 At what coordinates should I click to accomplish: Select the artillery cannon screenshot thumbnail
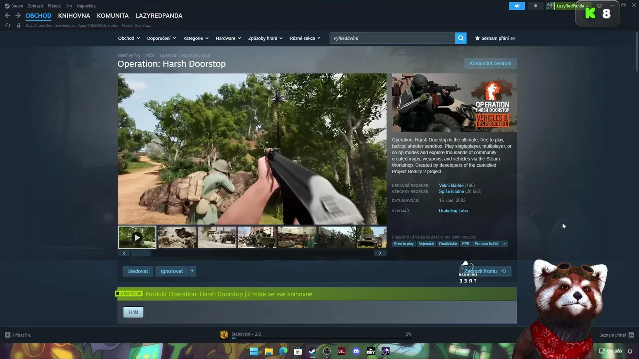click(177, 238)
